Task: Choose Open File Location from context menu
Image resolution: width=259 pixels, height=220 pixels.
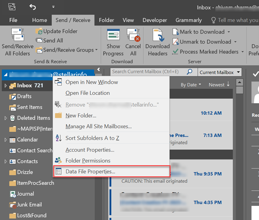Action: point(111,93)
